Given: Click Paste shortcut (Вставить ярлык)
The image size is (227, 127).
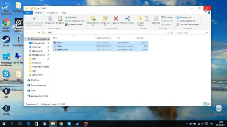Looking at the screenshot, I should click(x=73, y=24).
